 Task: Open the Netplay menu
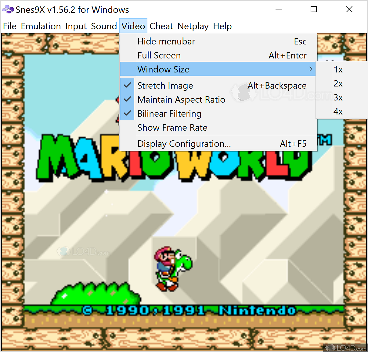point(193,26)
